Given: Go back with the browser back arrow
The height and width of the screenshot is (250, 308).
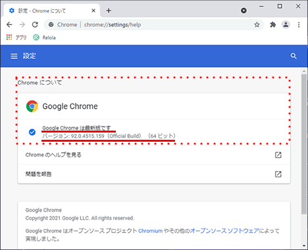Looking at the screenshot, I should point(9,25).
